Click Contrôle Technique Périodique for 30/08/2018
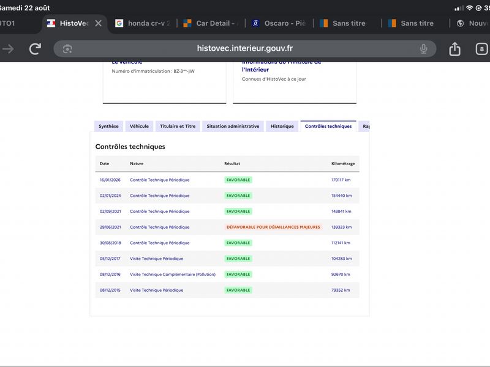Screen dimensions: 490x367 tap(160, 243)
